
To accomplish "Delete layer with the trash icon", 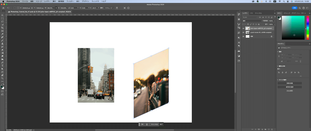I will (272, 129).
